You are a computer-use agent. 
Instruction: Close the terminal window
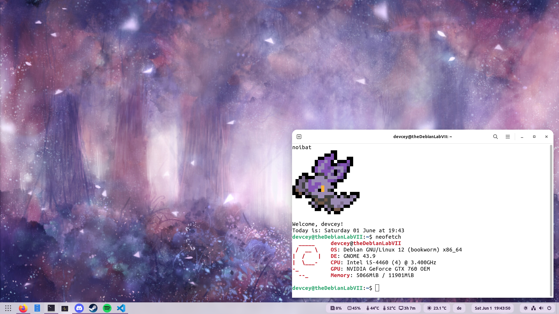point(546,137)
